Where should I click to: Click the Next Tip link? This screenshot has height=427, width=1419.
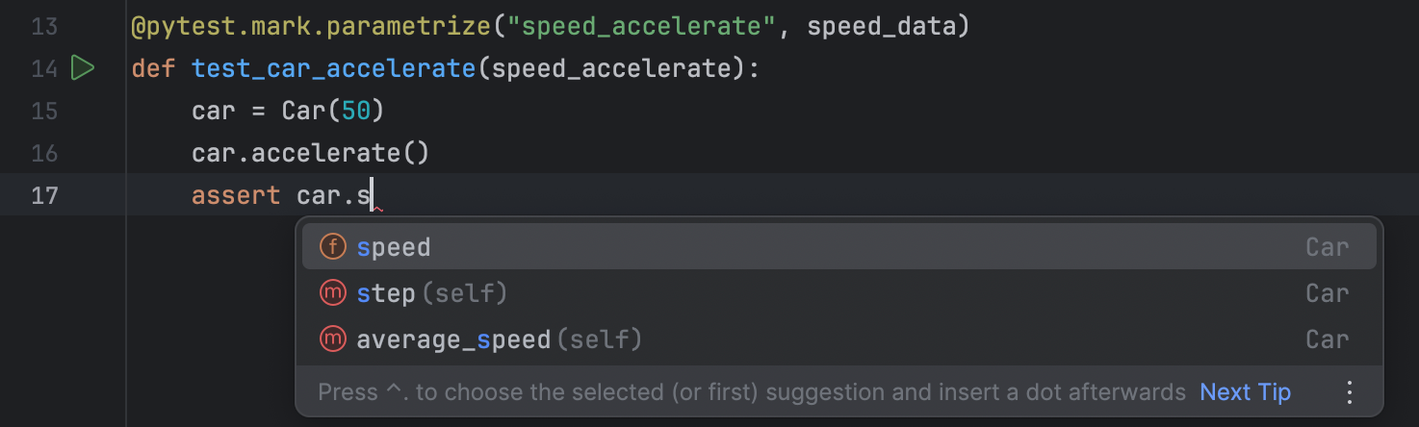pyautogui.click(x=1245, y=392)
